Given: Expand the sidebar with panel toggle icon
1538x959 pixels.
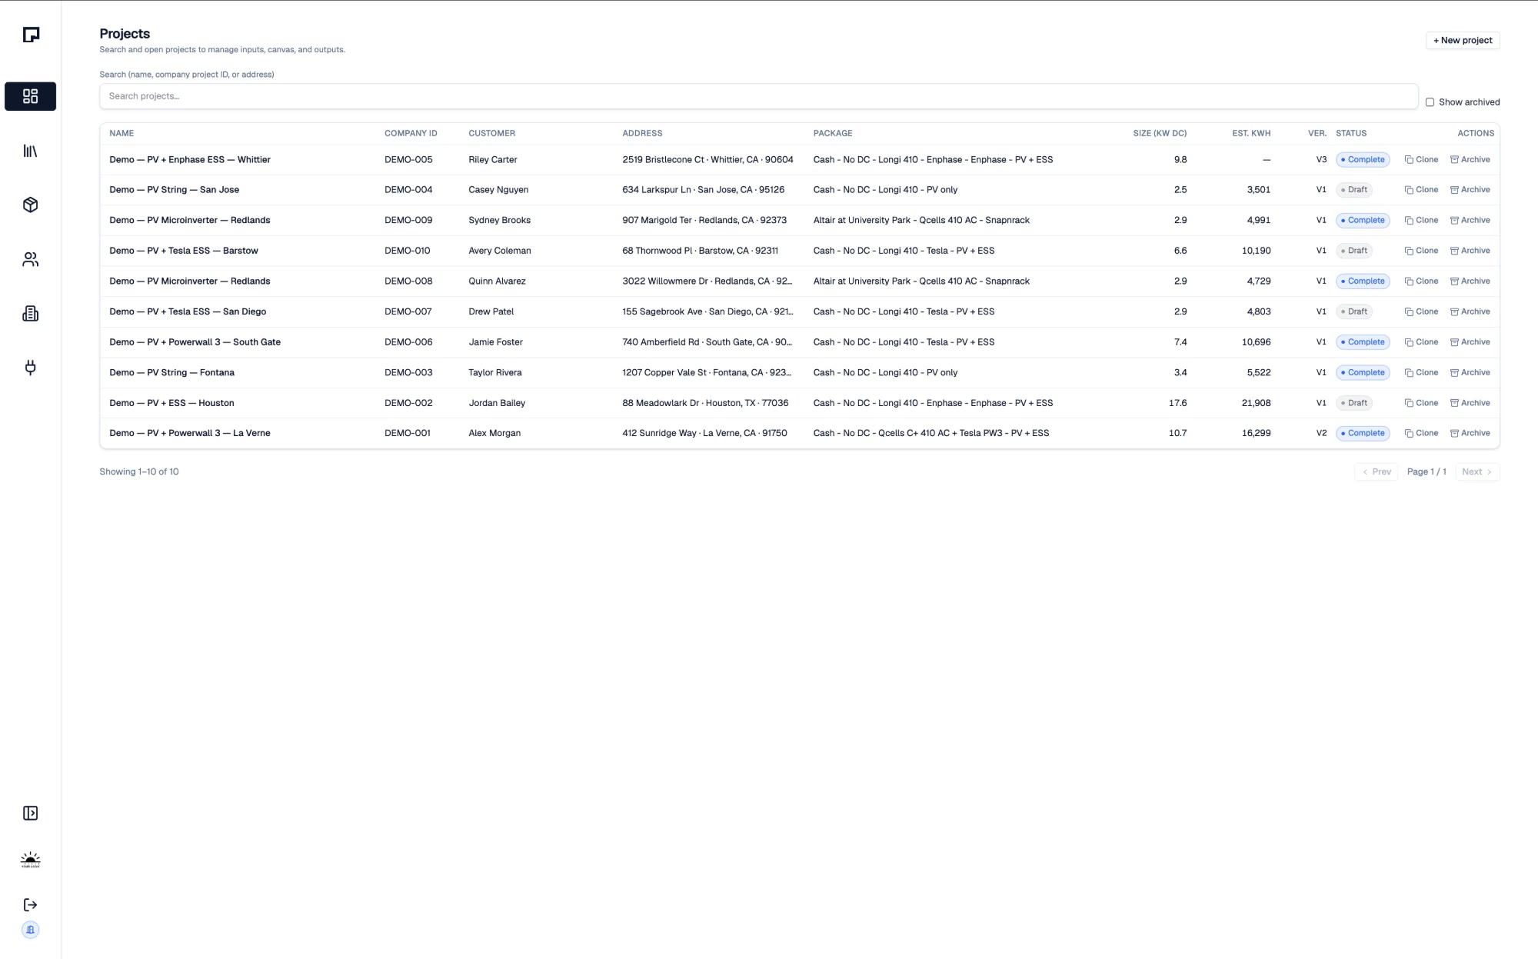Looking at the screenshot, I should point(30,813).
